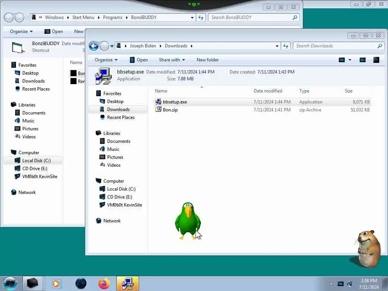Viewport: 388px width, 291px height.
Task: Click bbsetup installer taskbar button
Action: 128,283
